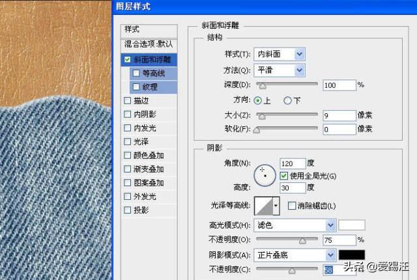Screen dimensions: 417x280
Task: Toggle 使用全局光 checkbox
Action: tap(284, 176)
